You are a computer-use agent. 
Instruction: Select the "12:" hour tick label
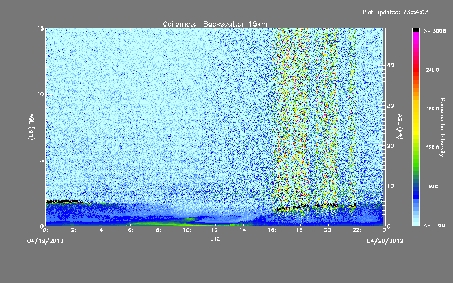(215, 230)
